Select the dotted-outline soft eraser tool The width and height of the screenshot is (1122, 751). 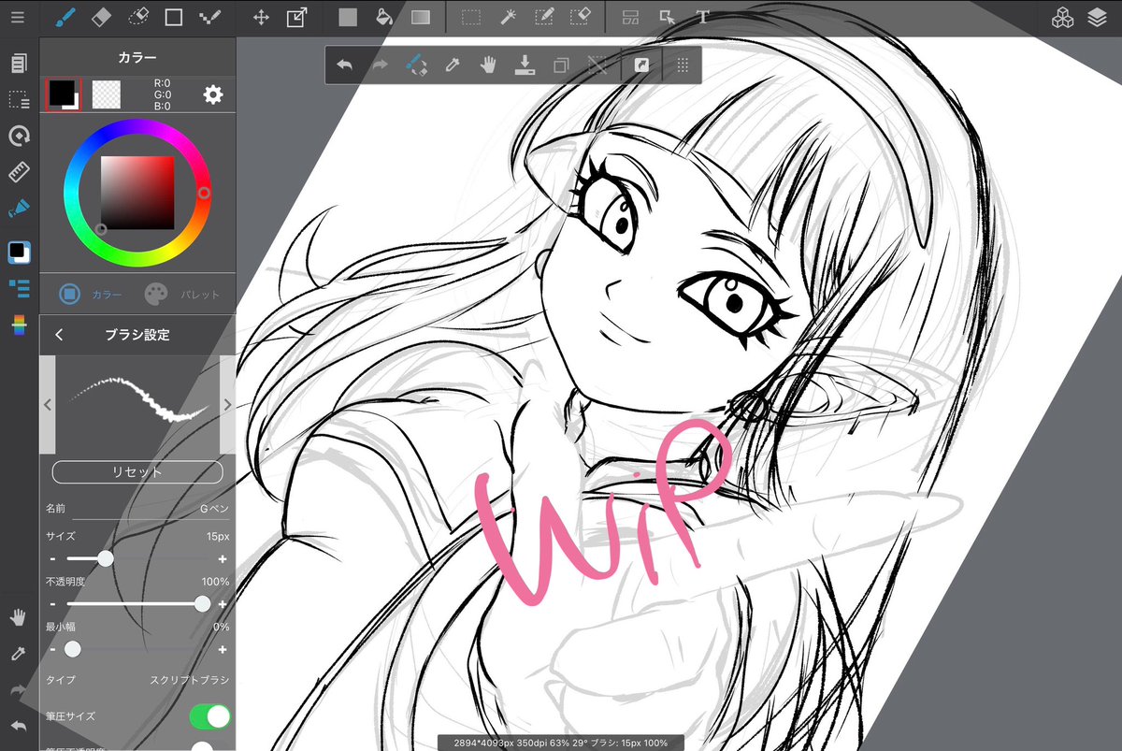click(x=138, y=17)
